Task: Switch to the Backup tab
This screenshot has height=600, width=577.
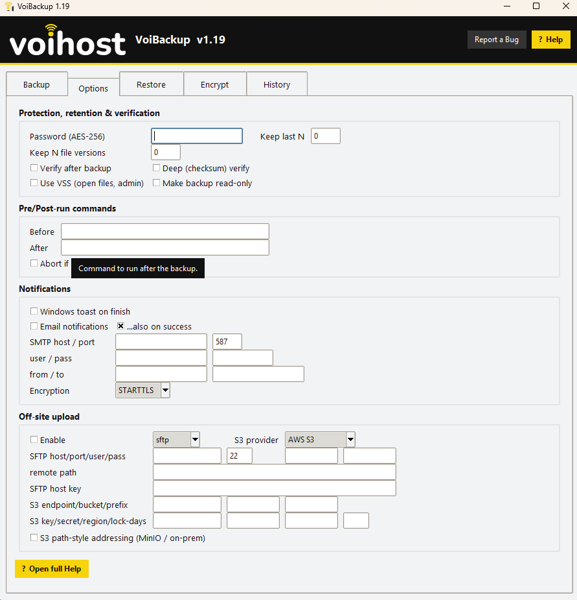Action: pos(37,84)
